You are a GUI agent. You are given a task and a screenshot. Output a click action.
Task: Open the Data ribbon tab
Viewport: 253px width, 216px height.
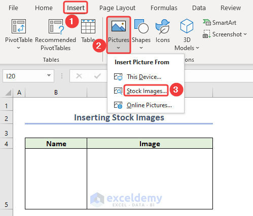[x=199, y=8]
